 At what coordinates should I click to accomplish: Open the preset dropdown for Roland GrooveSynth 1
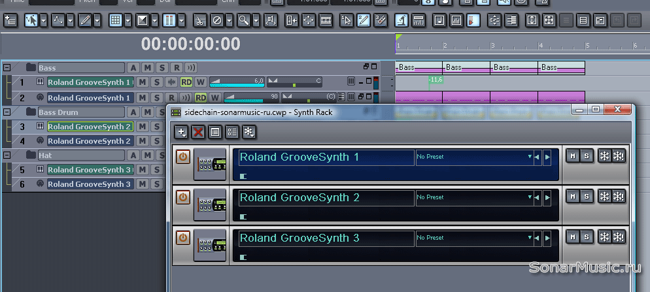(x=530, y=157)
